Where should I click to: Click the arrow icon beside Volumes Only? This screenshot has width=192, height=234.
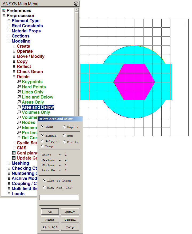(x=19, y=112)
